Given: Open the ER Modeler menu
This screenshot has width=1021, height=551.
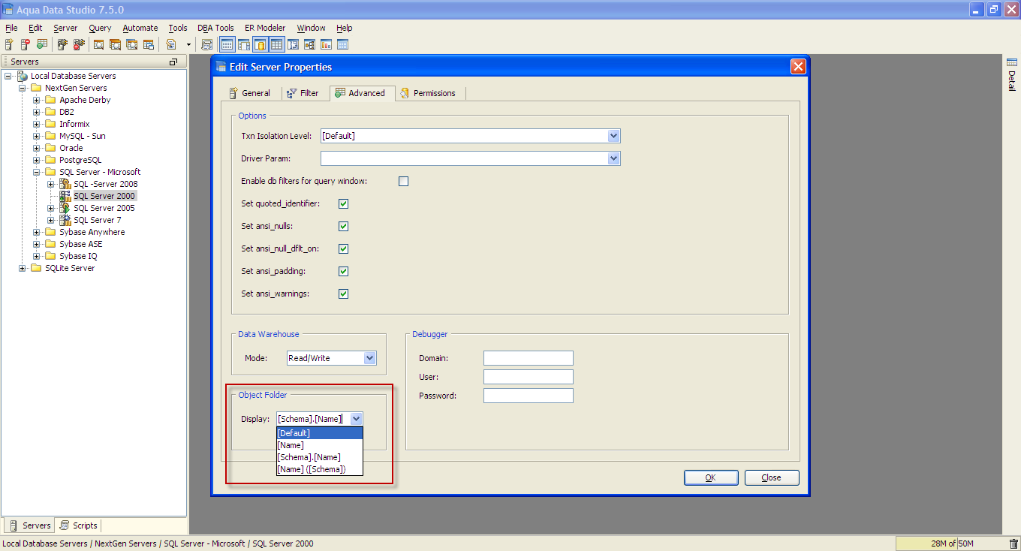Looking at the screenshot, I should 265,28.
